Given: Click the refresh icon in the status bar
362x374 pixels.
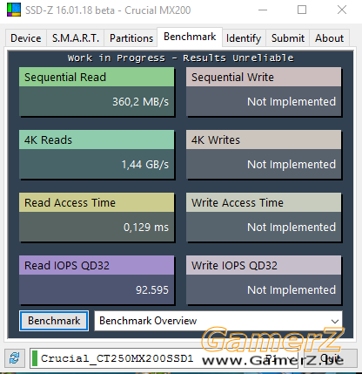Looking at the screenshot, I should tap(14, 358).
